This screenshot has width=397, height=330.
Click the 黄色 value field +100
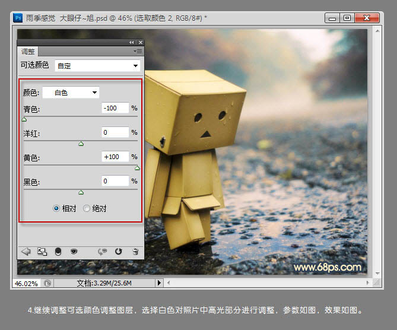pos(115,157)
